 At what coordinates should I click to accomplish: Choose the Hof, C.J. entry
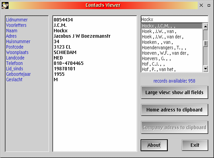(172, 64)
